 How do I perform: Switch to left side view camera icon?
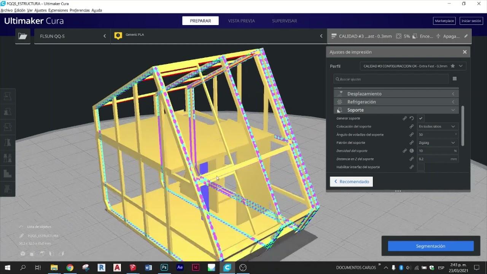coord(51,254)
